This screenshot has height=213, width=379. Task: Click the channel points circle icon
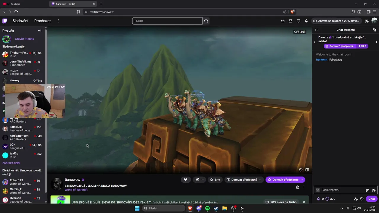pos(327,199)
